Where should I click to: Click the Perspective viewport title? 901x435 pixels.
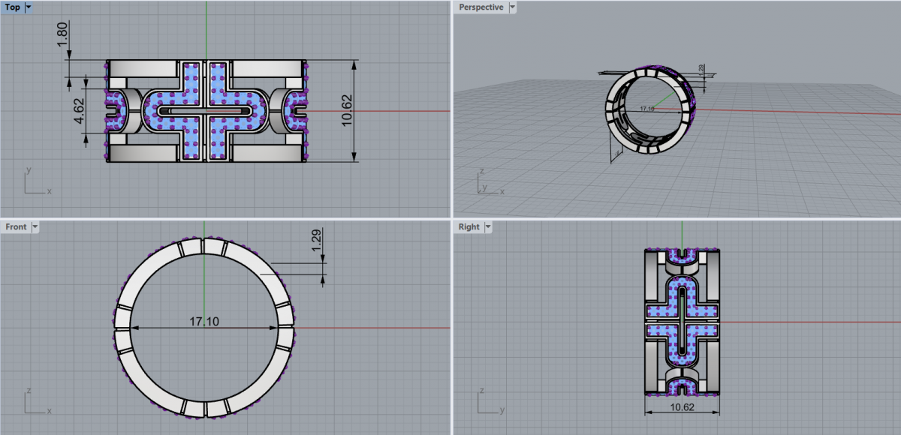[481, 7]
